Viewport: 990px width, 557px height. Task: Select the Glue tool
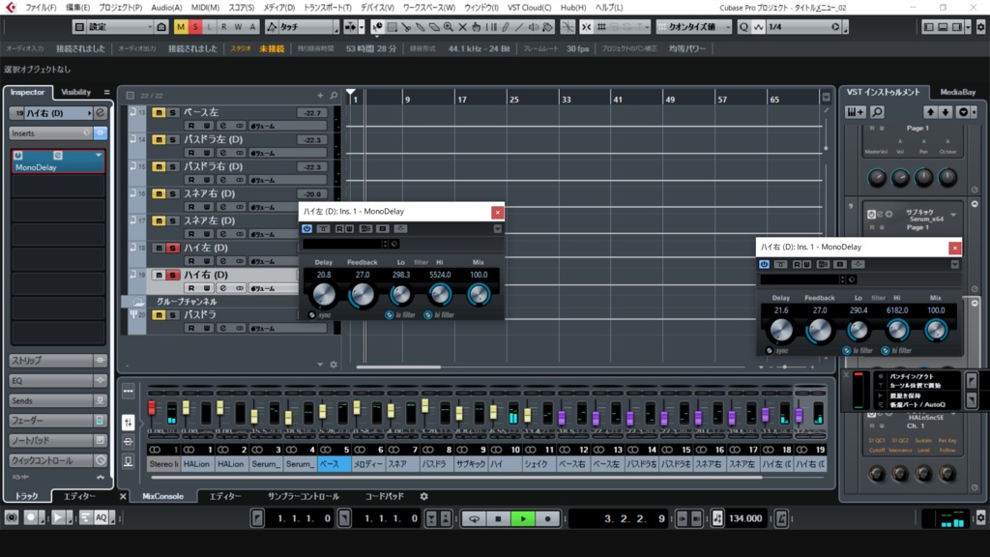tap(421, 27)
